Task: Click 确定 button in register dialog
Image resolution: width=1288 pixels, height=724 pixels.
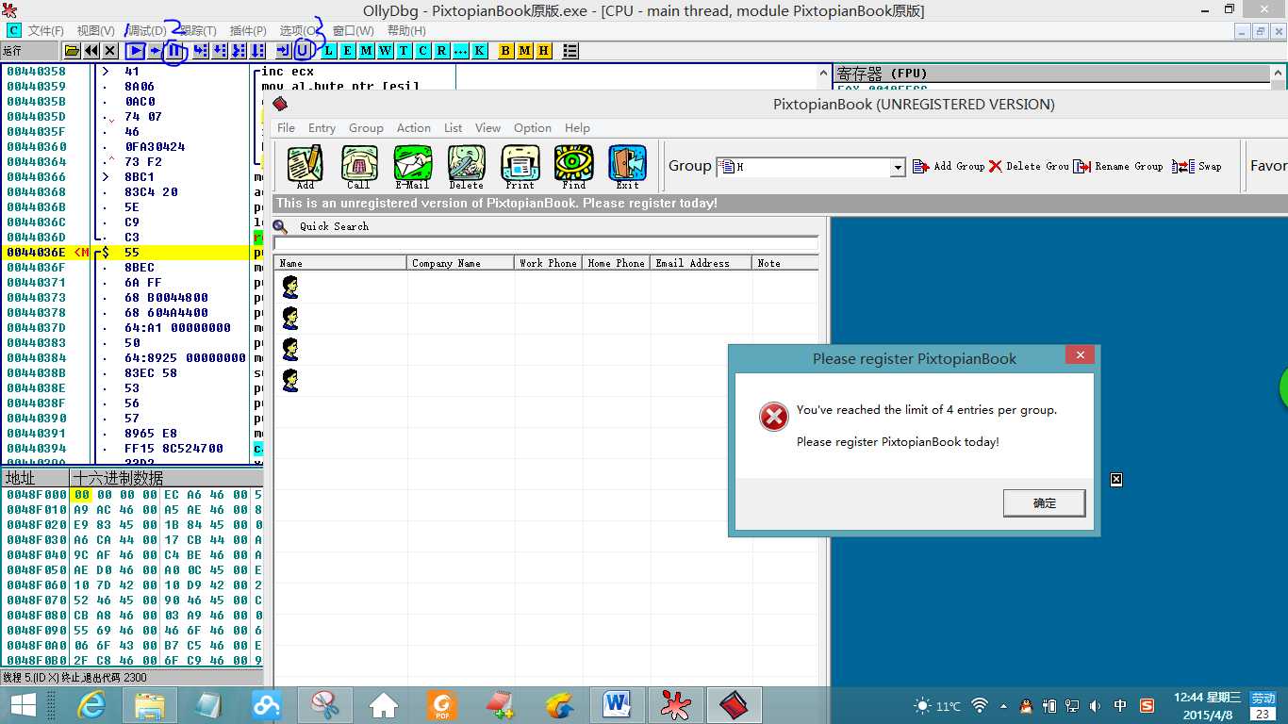Action: click(1044, 503)
